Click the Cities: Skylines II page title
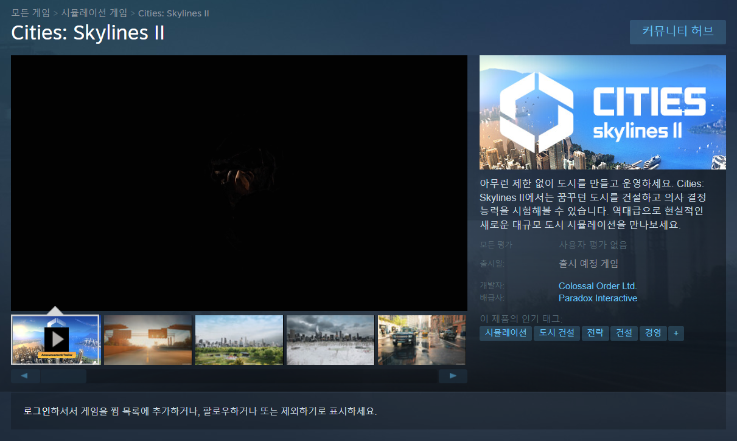This screenshot has height=441, width=737. pyautogui.click(x=88, y=33)
